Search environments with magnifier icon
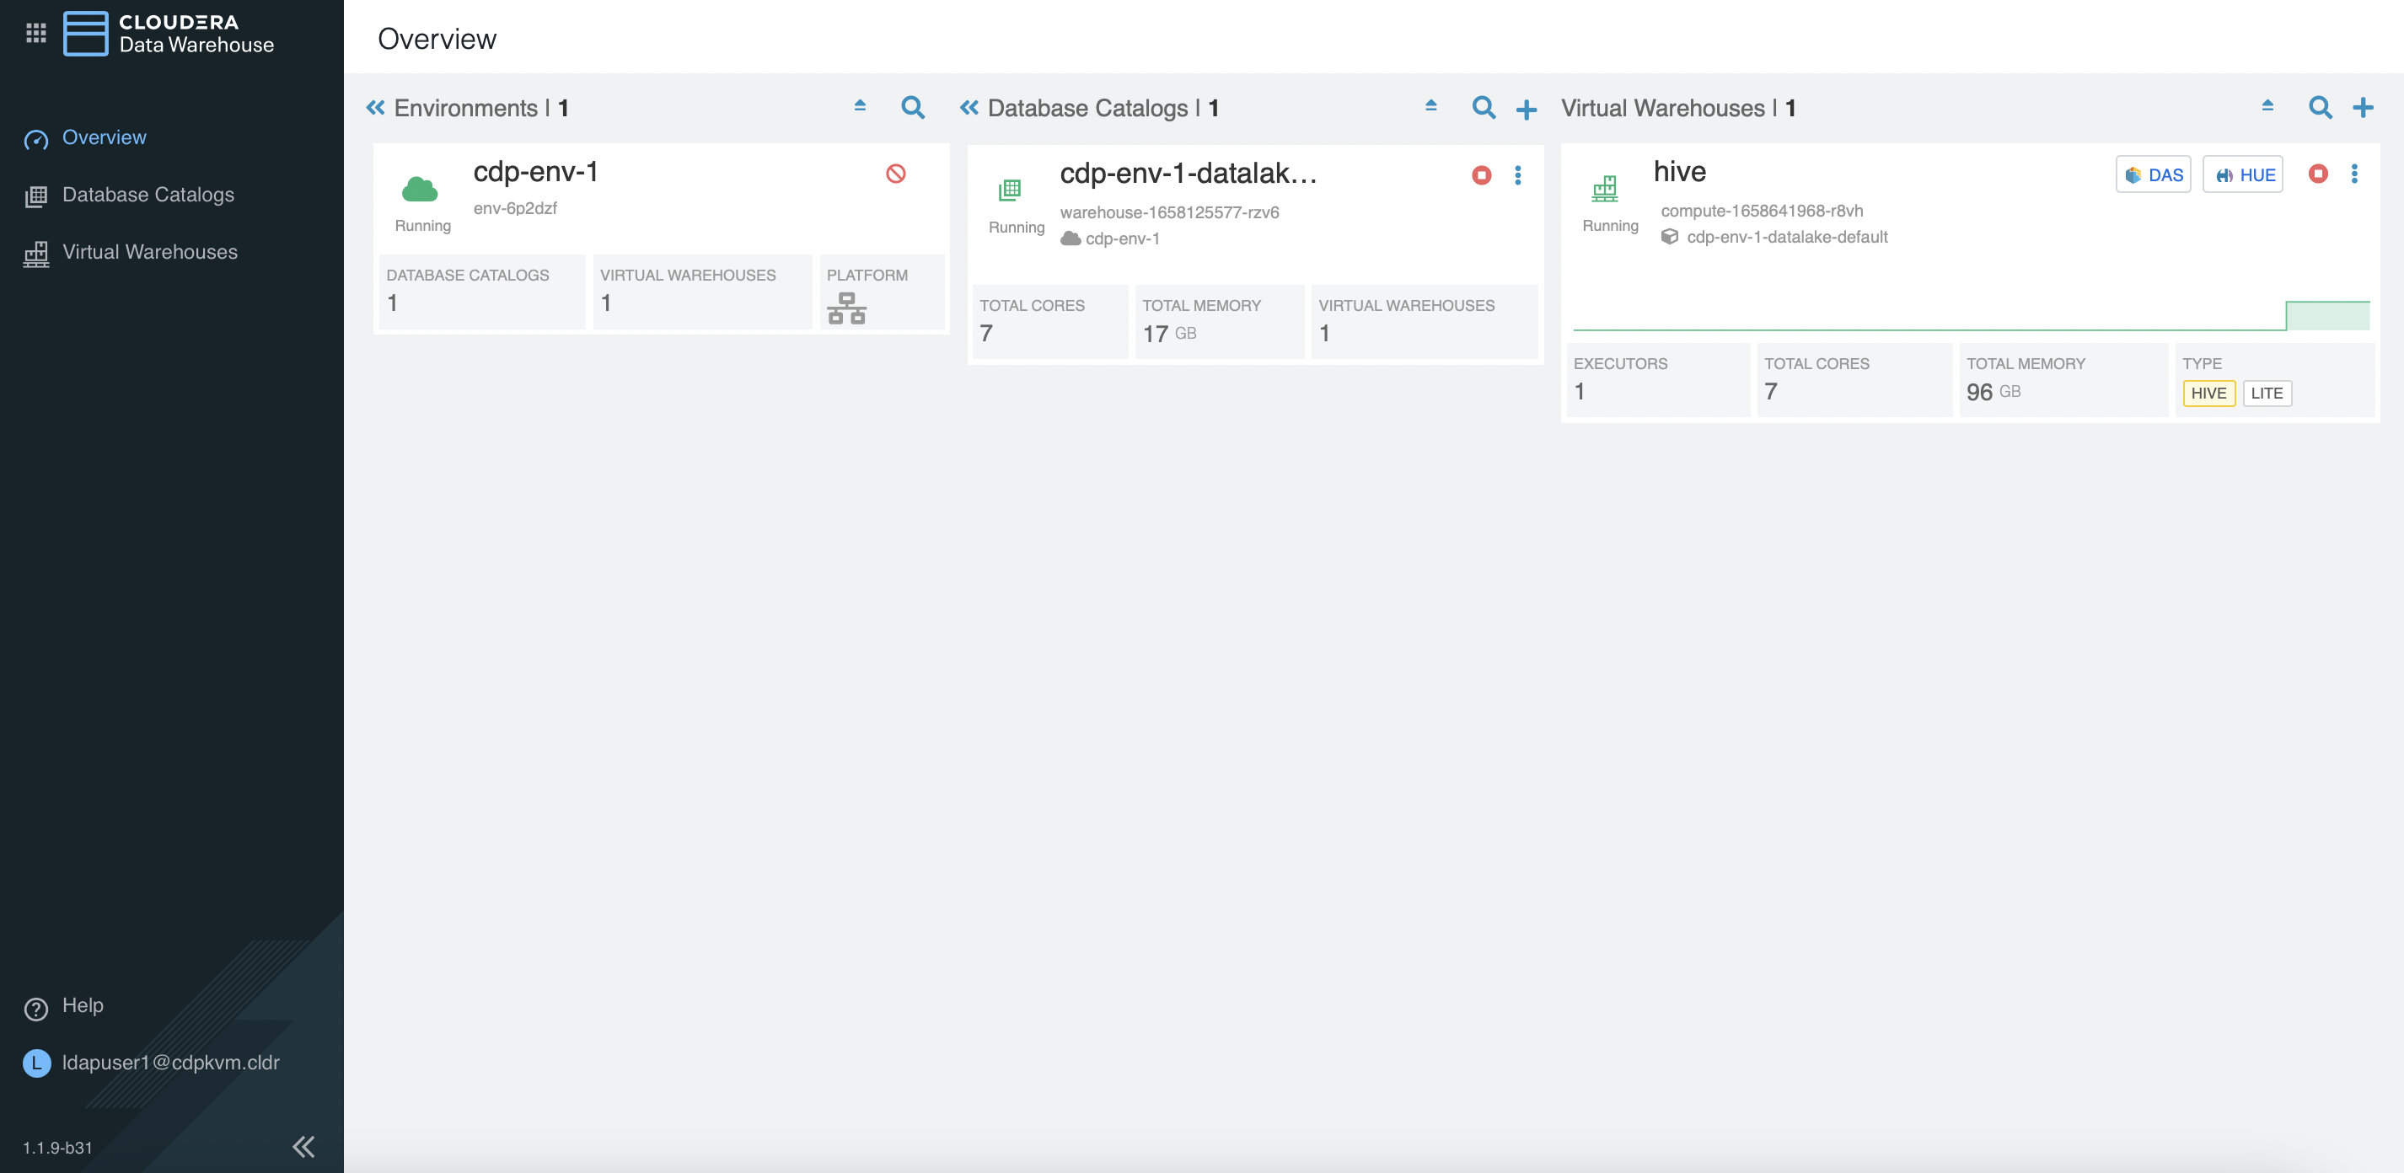Image resolution: width=2404 pixels, height=1173 pixels. [x=913, y=108]
